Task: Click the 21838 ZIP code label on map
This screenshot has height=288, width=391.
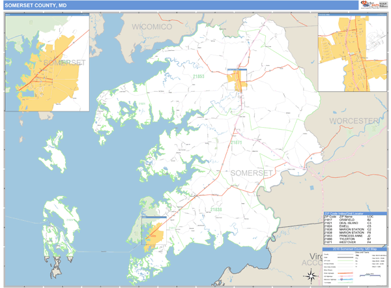Action: (x=216, y=209)
